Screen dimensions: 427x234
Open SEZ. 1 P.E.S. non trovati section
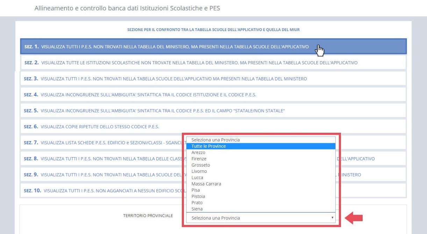(213, 46)
